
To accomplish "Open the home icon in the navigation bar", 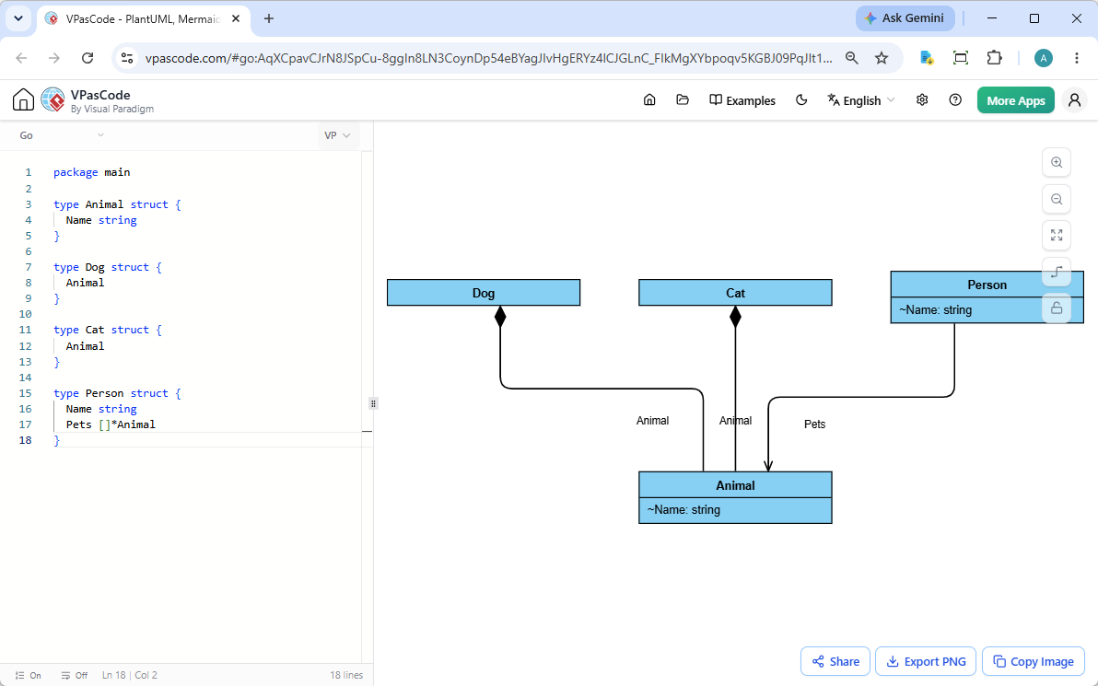I will coord(649,100).
